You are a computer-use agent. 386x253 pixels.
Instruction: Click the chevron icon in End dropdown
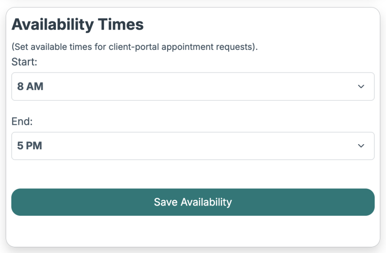[361, 146]
